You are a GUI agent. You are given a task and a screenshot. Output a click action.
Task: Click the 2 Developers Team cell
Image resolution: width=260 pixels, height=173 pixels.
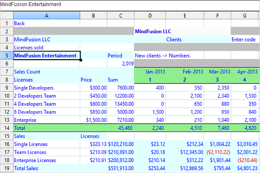pos(47,96)
